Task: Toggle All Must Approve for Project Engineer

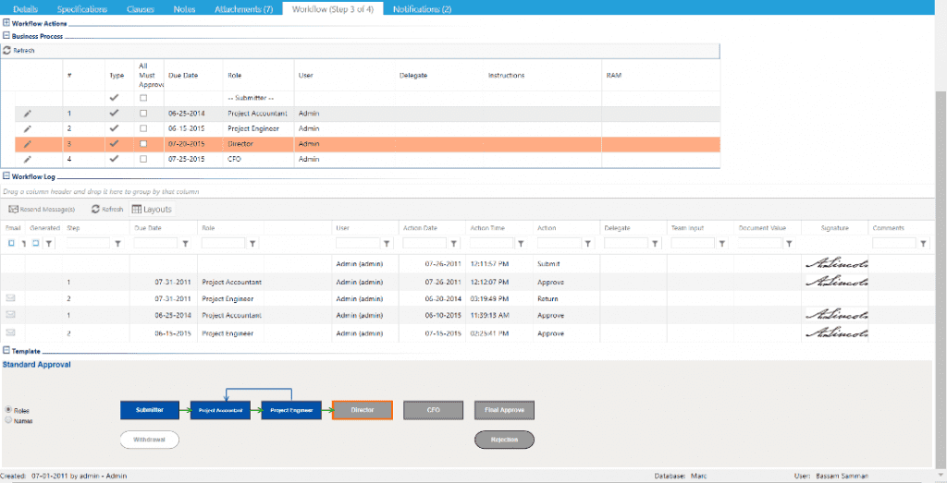Action: click(x=143, y=128)
